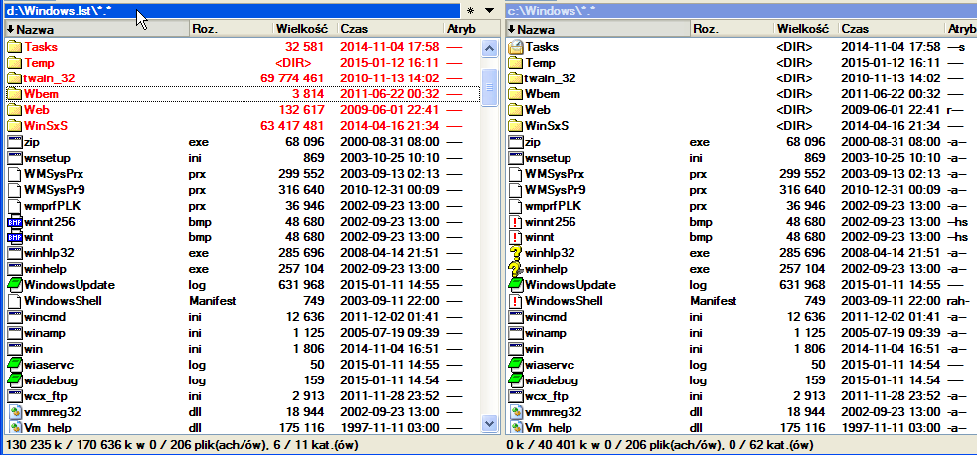Click the winnt BMP icon in left panel
The image size is (977, 455).
coord(14,237)
